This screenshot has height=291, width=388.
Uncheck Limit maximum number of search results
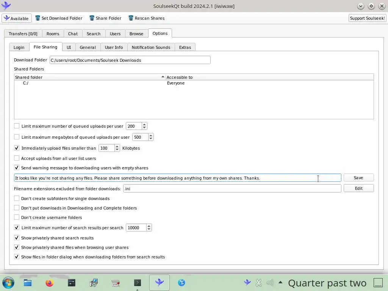[x=17, y=227]
